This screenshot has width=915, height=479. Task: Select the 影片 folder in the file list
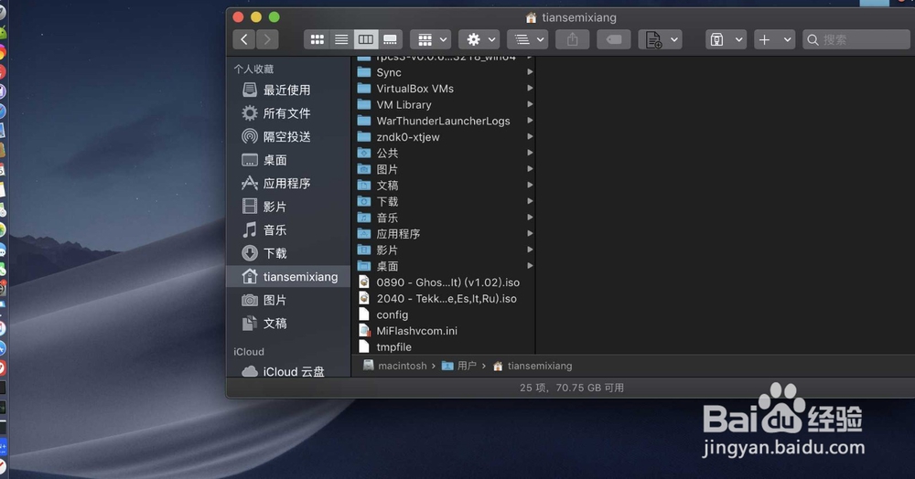pos(444,250)
